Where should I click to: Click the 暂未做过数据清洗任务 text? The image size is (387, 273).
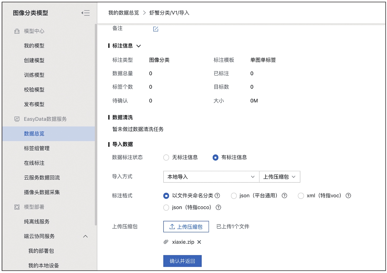pyautogui.click(x=138, y=129)
